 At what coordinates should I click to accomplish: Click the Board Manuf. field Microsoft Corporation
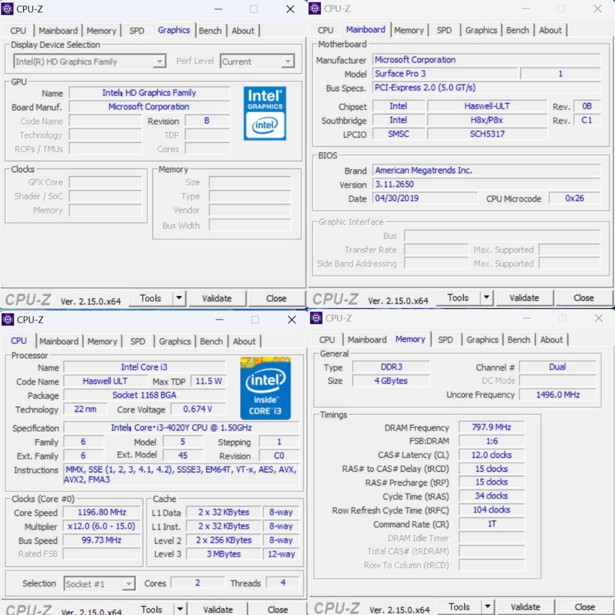149,107
